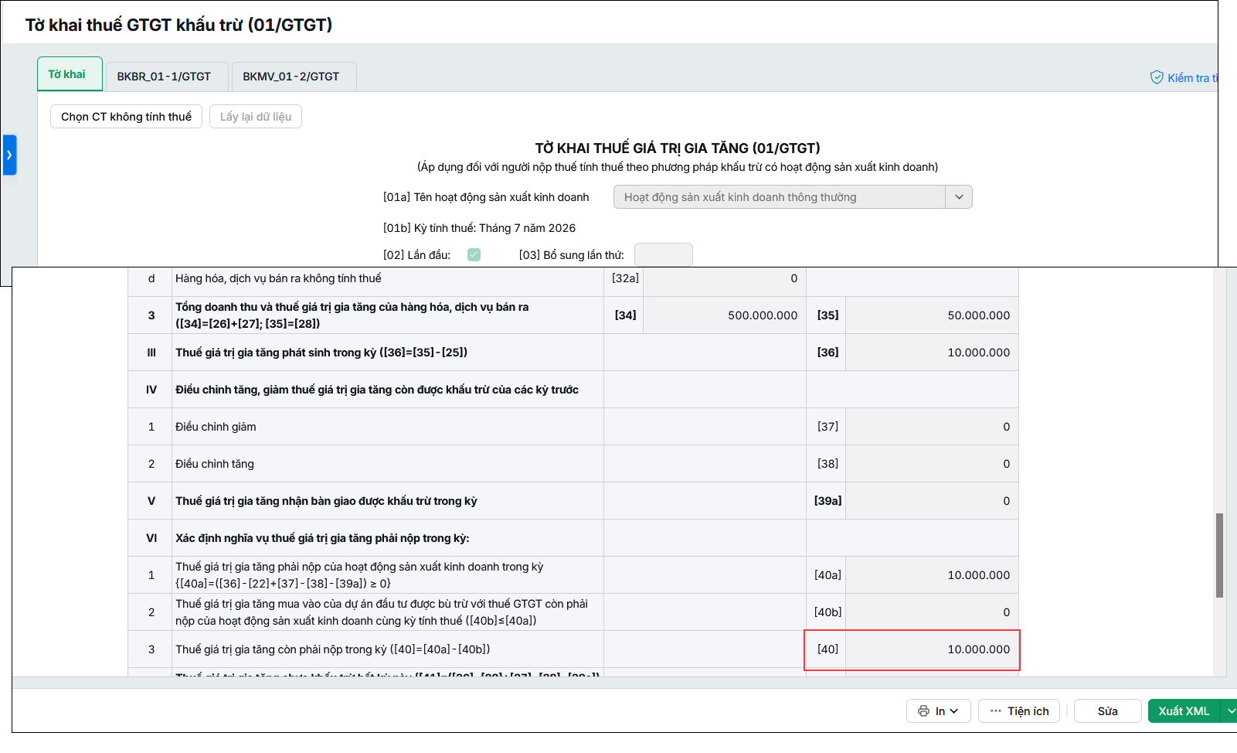Expand the blue left sidebar arrow

pos(9,155)
